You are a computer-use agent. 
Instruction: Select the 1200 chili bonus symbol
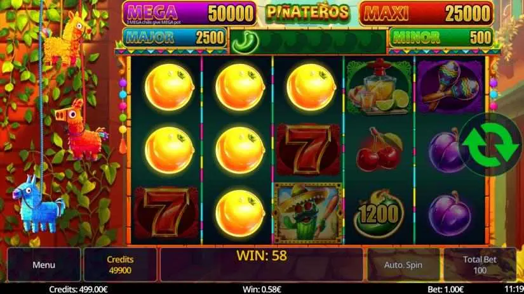(x=379, y=214)
